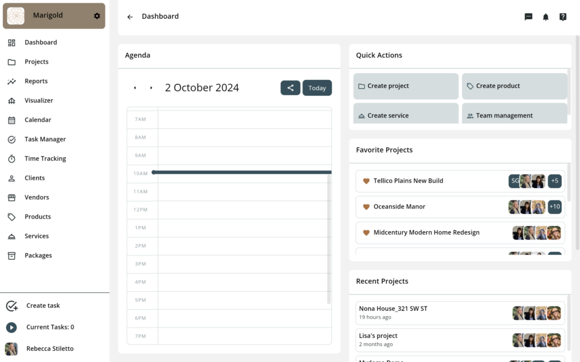The image size is (580, 362).
Task: Select Time Tracking from the sidebar
Action: (x=45, y=159)
